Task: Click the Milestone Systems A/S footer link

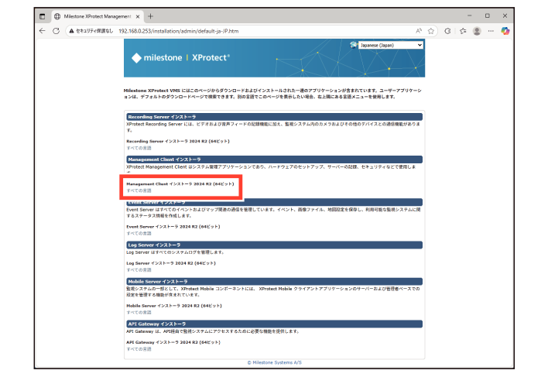Action: pyautogui.click(x=274, y=362)
